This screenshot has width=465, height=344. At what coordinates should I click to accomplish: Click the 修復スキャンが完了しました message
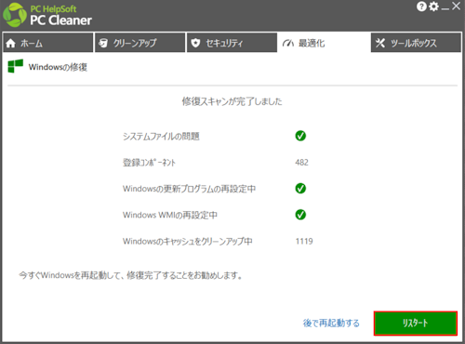(232, 101)
